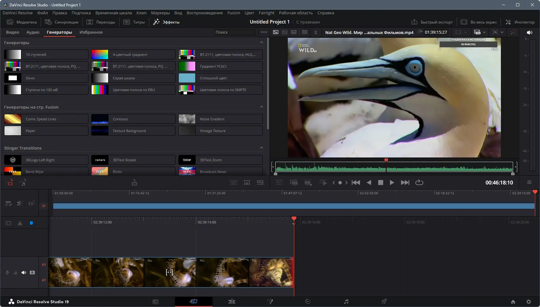Open Project Settings gear icon

tap(529, 302)
